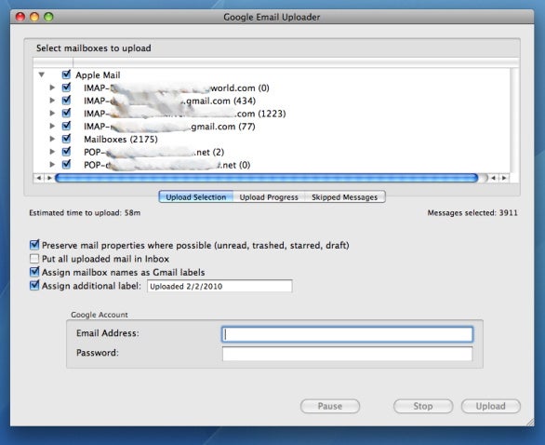The width and height of the screenshot is (545, 445).
Task: Click the window resize grip corner
Action: [x=530, y=422]
